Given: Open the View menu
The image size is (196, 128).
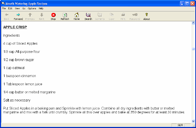Looking at the screenshot, I should coord(17,8).
